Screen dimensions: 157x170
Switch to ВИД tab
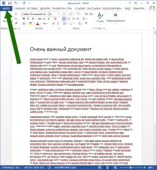coord(127,8)
